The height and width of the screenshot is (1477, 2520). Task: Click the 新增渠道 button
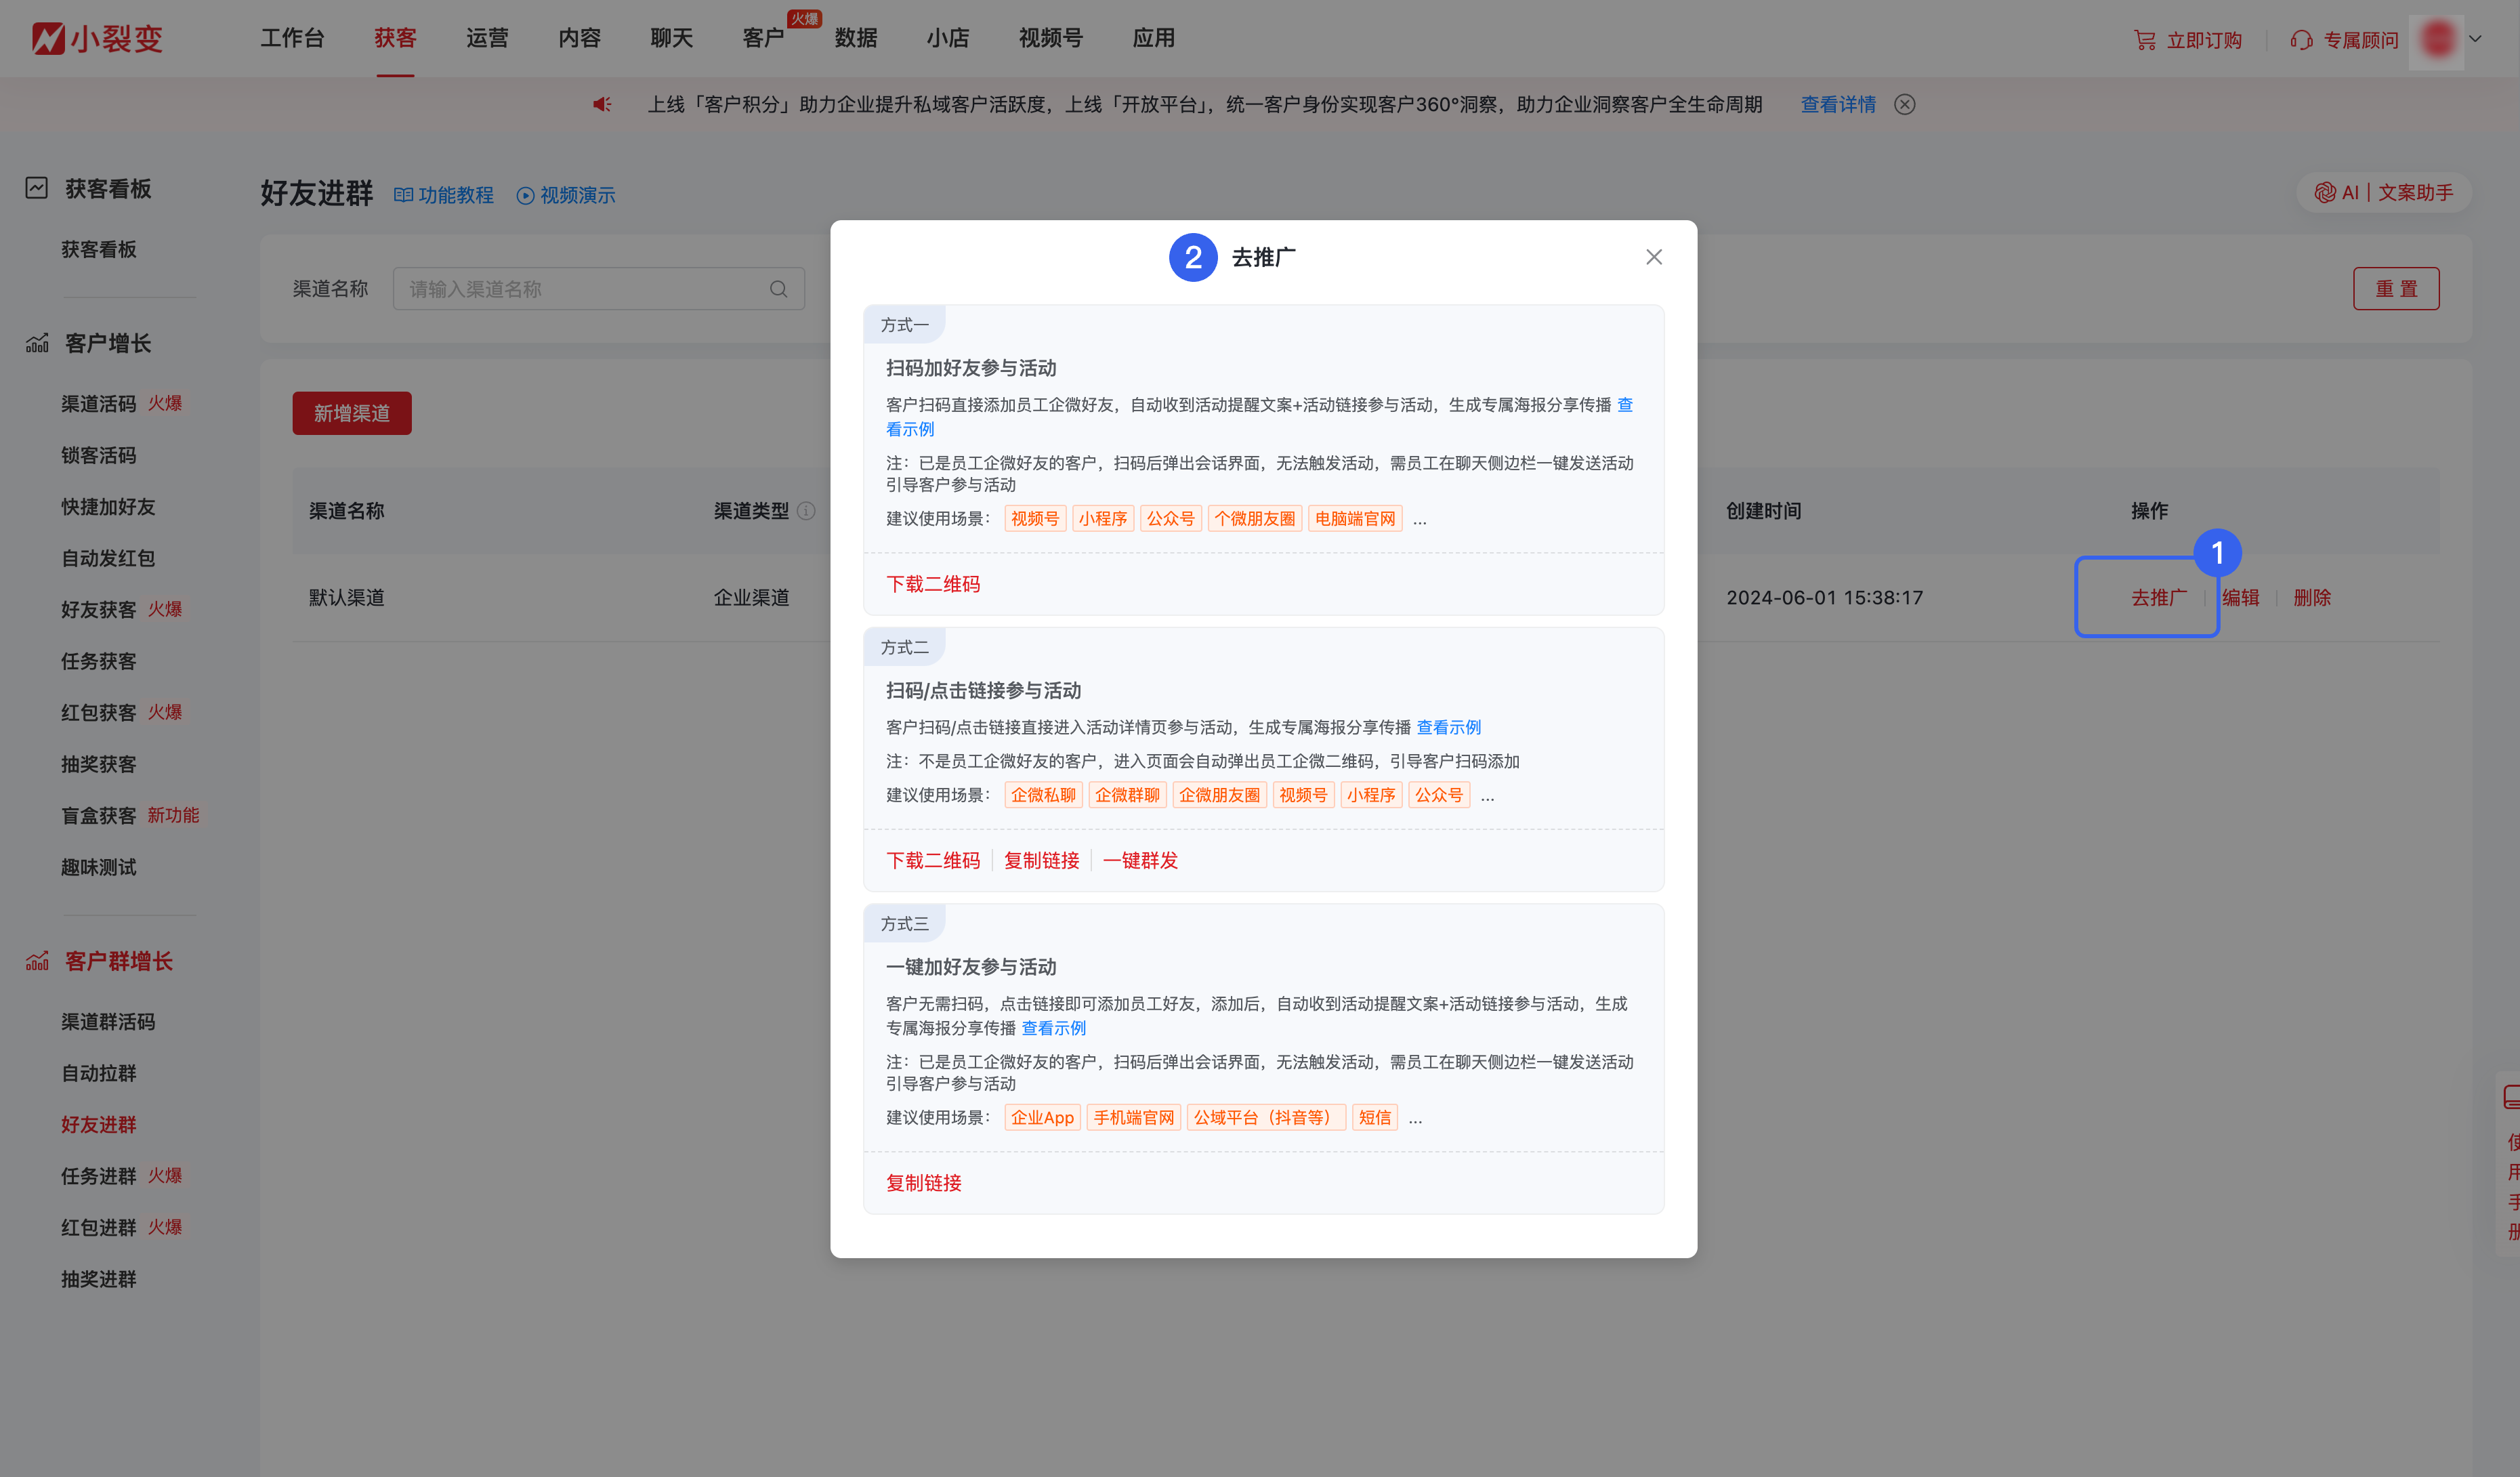point(351,412)
